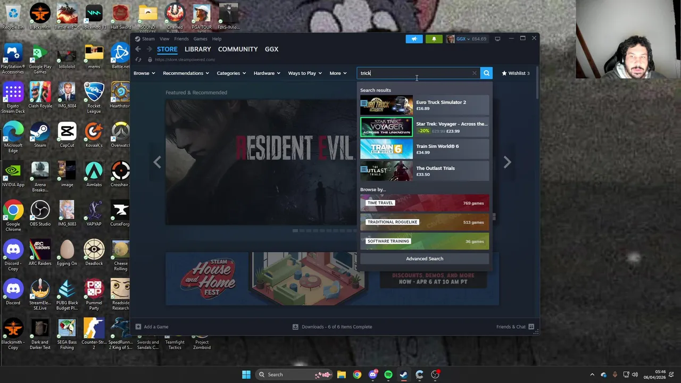The image size is (681, 383).
Task: Open the GGX profile tab
Action: tap(271, 49)
